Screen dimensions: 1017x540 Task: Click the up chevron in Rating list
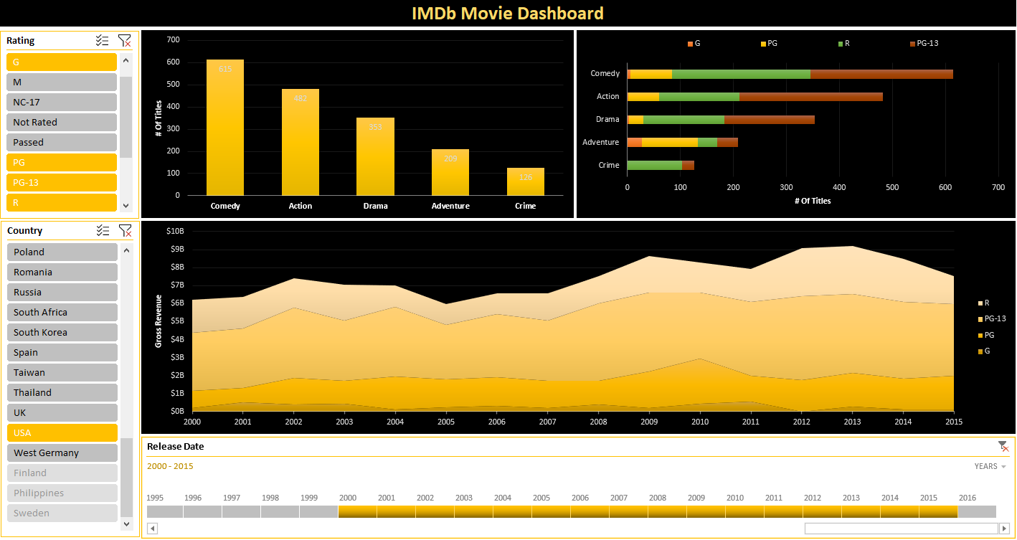coord(126,60)
